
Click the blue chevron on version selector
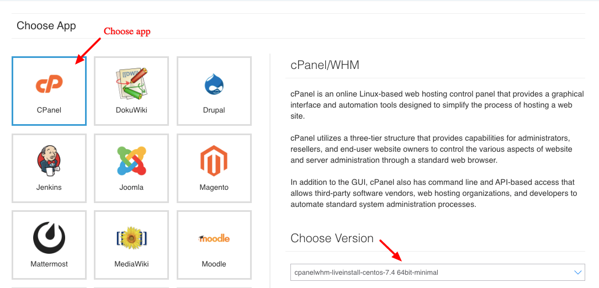pos(577,273)
